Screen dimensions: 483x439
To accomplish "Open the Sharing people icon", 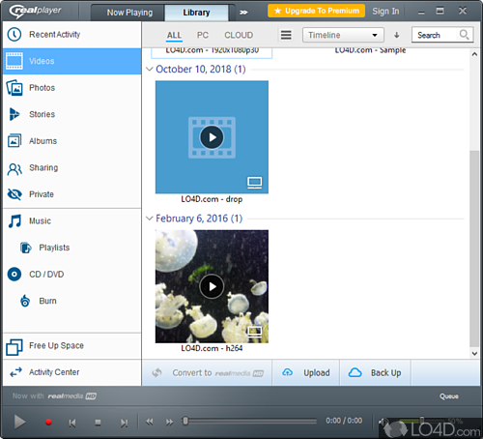I will coord(14,169).
